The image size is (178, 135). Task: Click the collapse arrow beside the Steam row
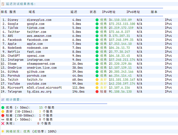(2, 64)
